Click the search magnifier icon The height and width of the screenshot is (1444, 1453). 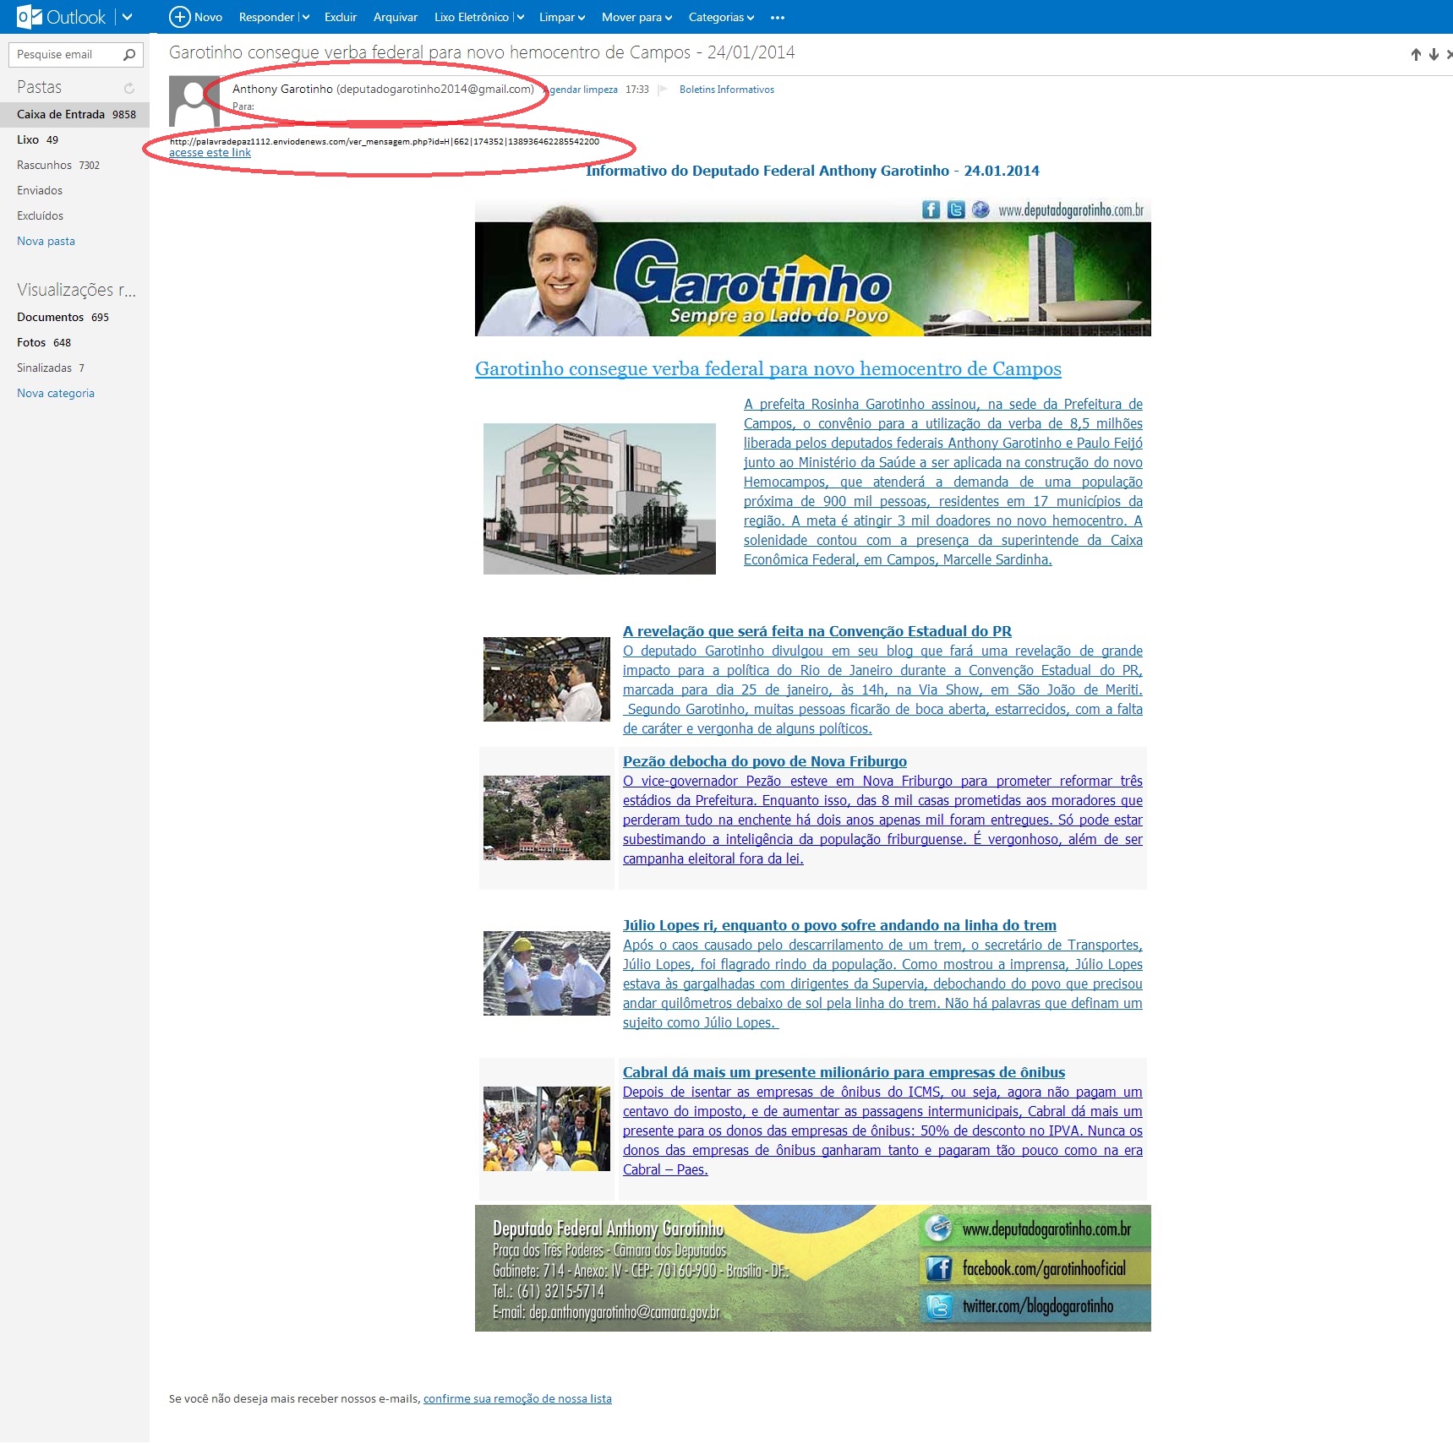[x=129, y=55]
